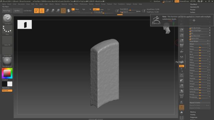
Task: Toggle the orange Ghost icon
Action: [182, 107]
